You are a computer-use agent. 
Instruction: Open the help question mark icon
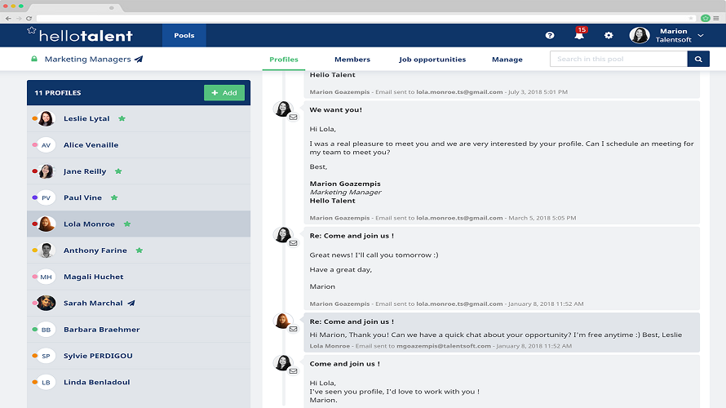(x=550, y=35)
